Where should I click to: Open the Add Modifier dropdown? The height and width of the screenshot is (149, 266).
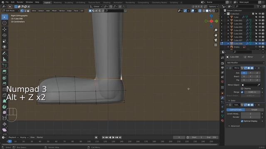click(x=245, y=62)
